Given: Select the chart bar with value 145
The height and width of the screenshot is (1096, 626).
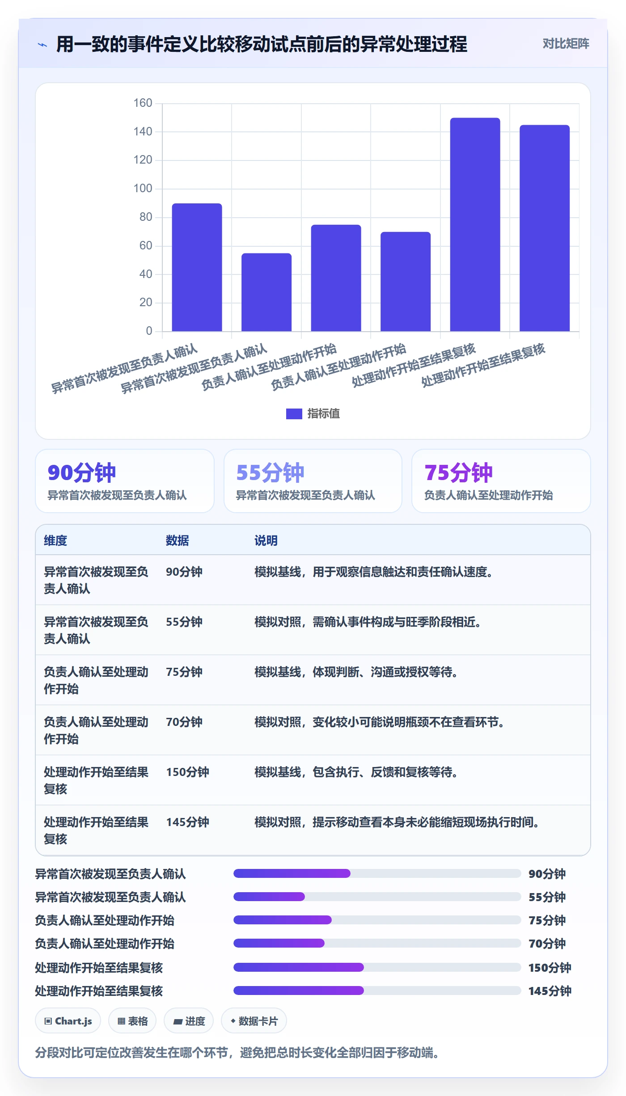Looking at the screenshot, I should (x=545, y=228).
